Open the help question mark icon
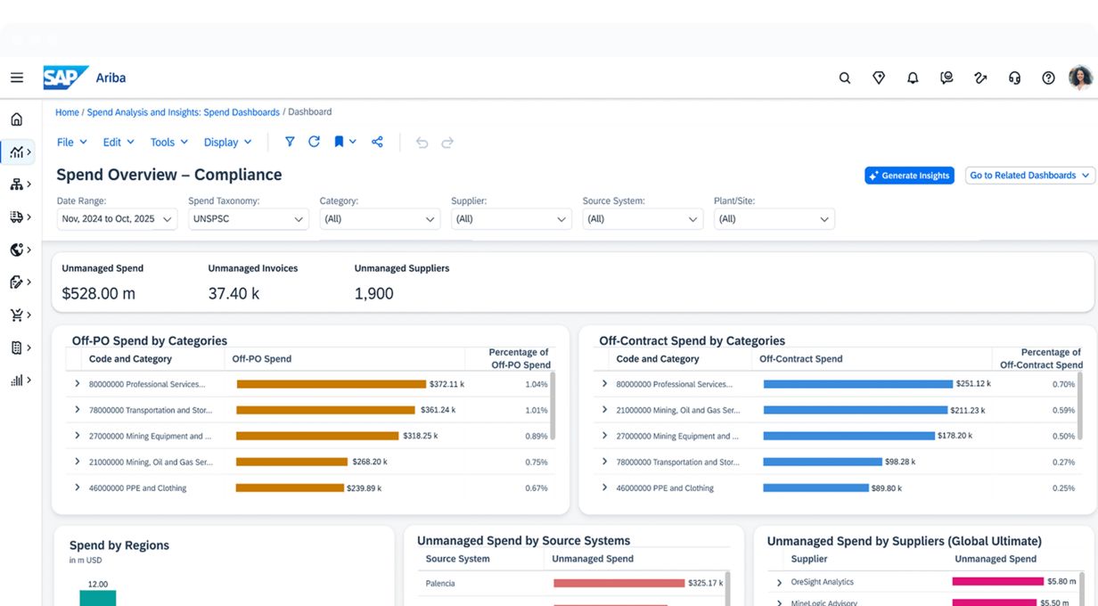This screenshot has width=1098, height=606. click(x=1048, y=78)
